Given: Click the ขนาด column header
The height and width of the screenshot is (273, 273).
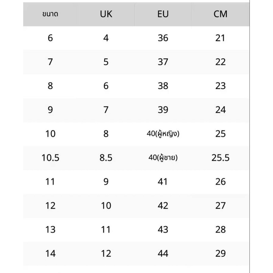Looking at the screenshot, I should [x=50, y=14].
